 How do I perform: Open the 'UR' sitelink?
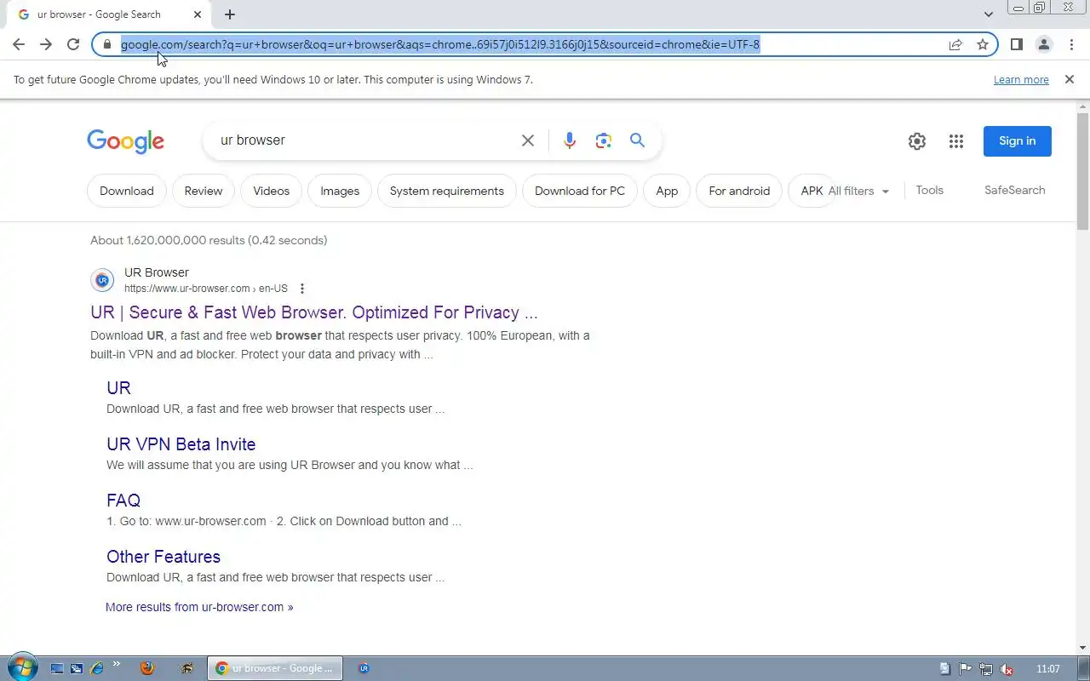(x=118, y=388)
